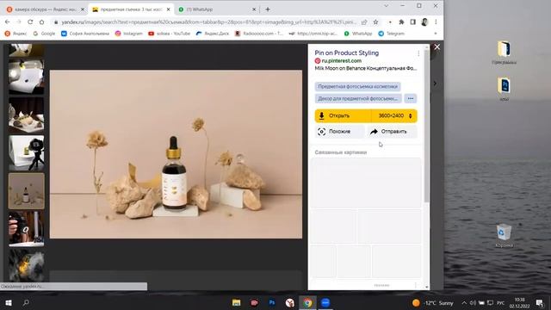Screen dimensions: 551x310
Task: Open the Chrome extensions puzzle icon
Action: point(401,22)
